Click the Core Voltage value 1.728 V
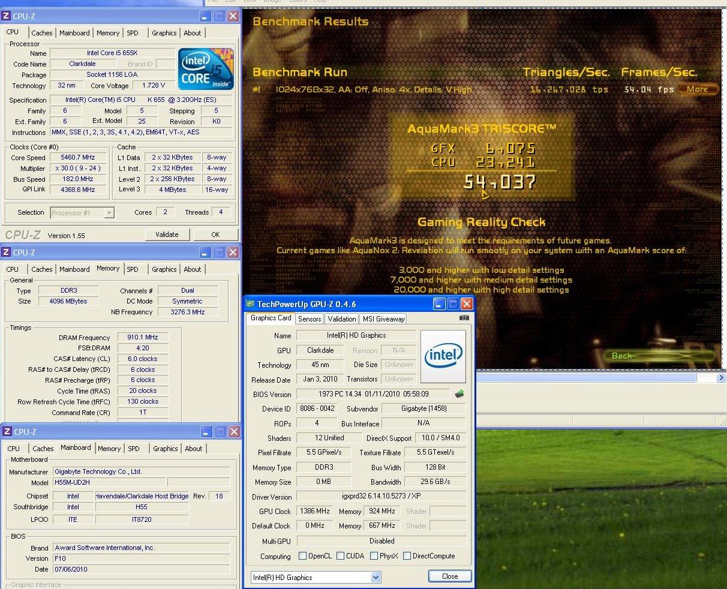 (x=154, y=86)
